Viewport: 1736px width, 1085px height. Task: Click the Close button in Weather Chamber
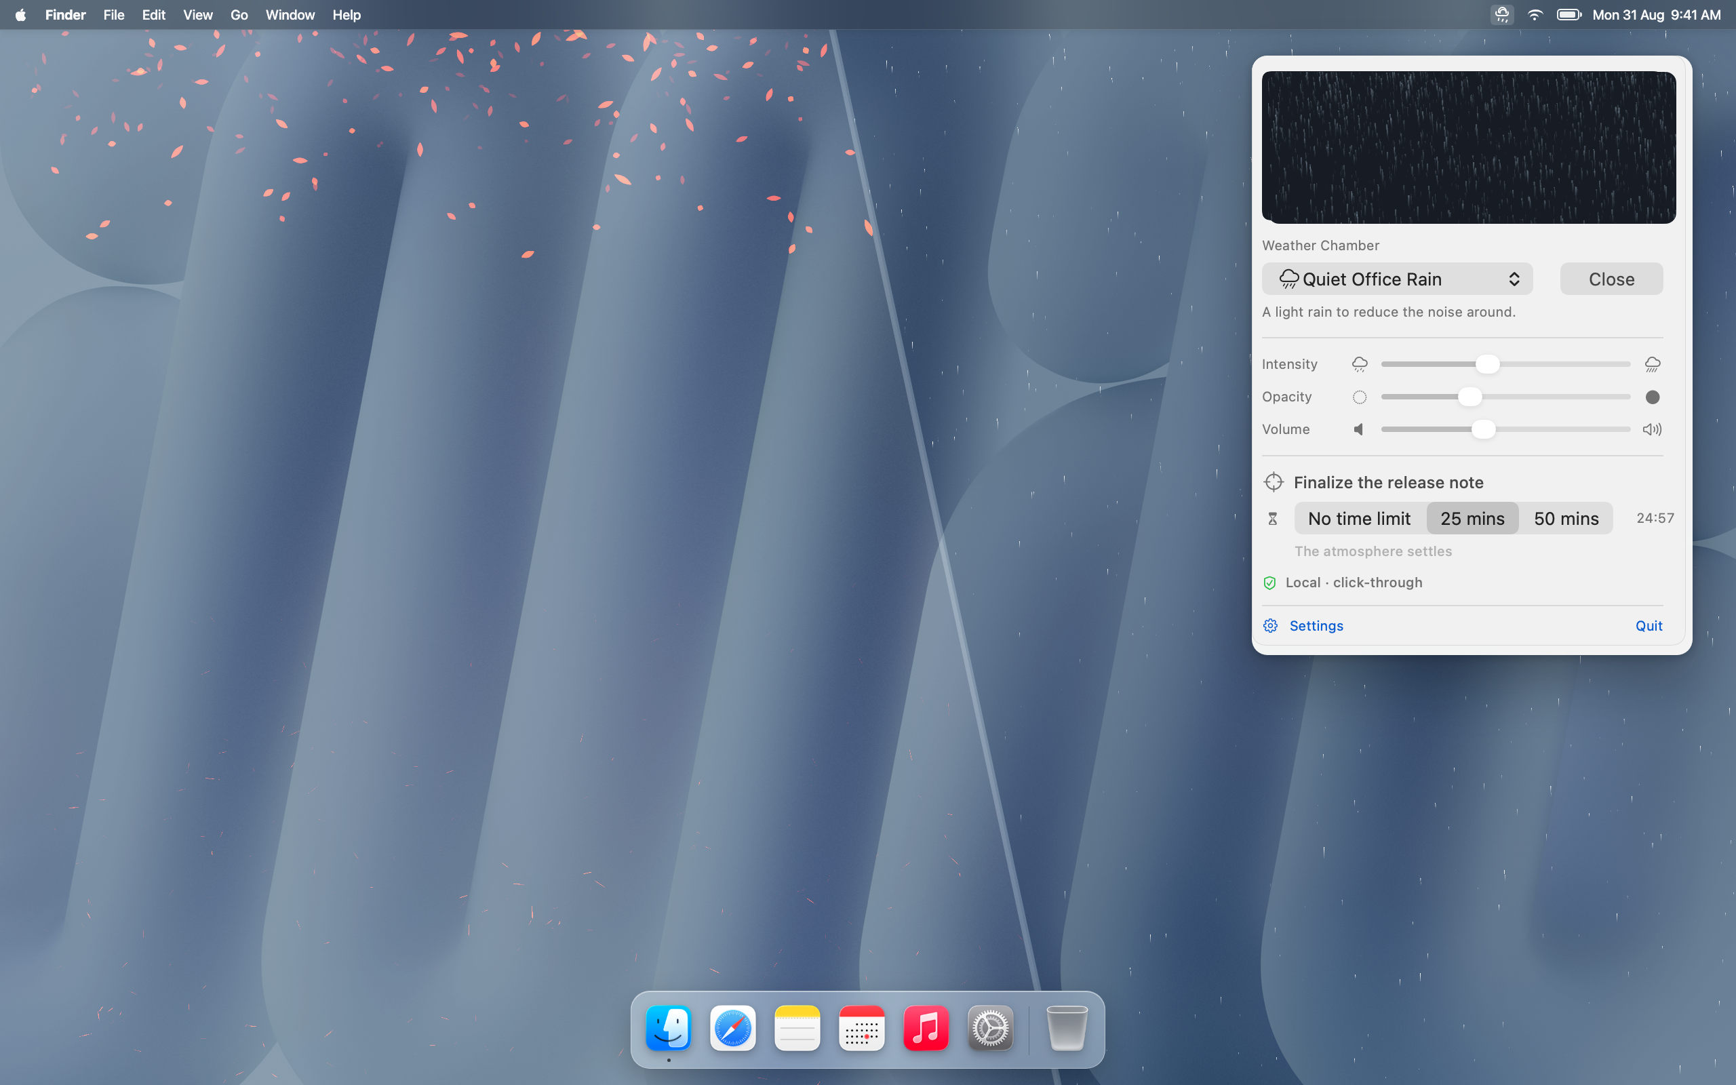pyautogui.click(x=1611, y=279)
